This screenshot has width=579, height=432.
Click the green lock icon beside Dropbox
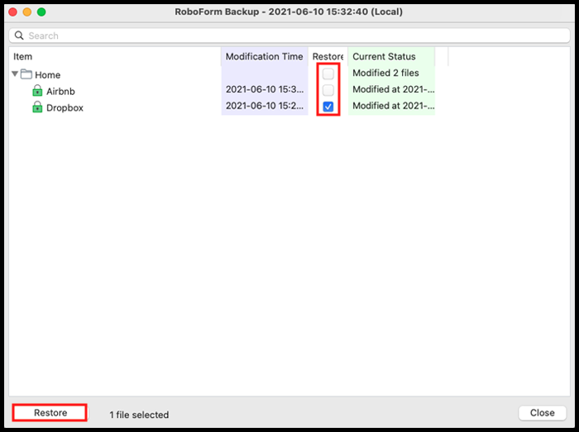(37, 107)
